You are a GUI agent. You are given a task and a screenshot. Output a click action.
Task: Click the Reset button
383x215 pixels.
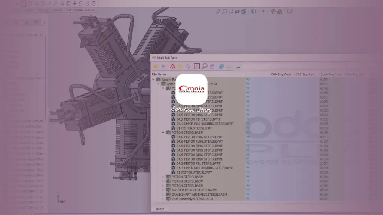(160, 209)
